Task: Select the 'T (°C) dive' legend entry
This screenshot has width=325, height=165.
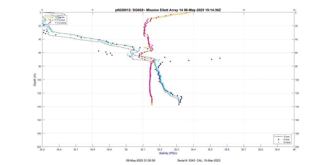Action: (x=60, y=20)
